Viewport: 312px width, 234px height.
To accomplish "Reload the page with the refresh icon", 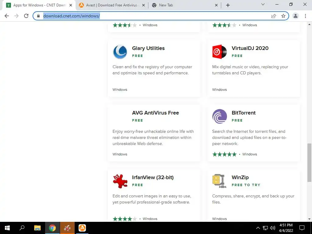I will coord(26,16).
